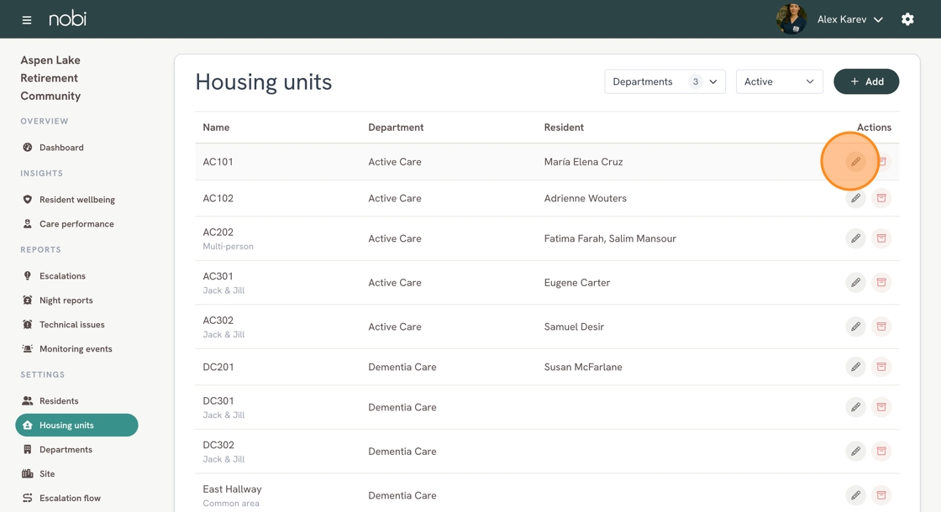Select resident Adrienne Wouters
Image resolution: width=941 pixels, height=512 pixels.
[585, 198]
